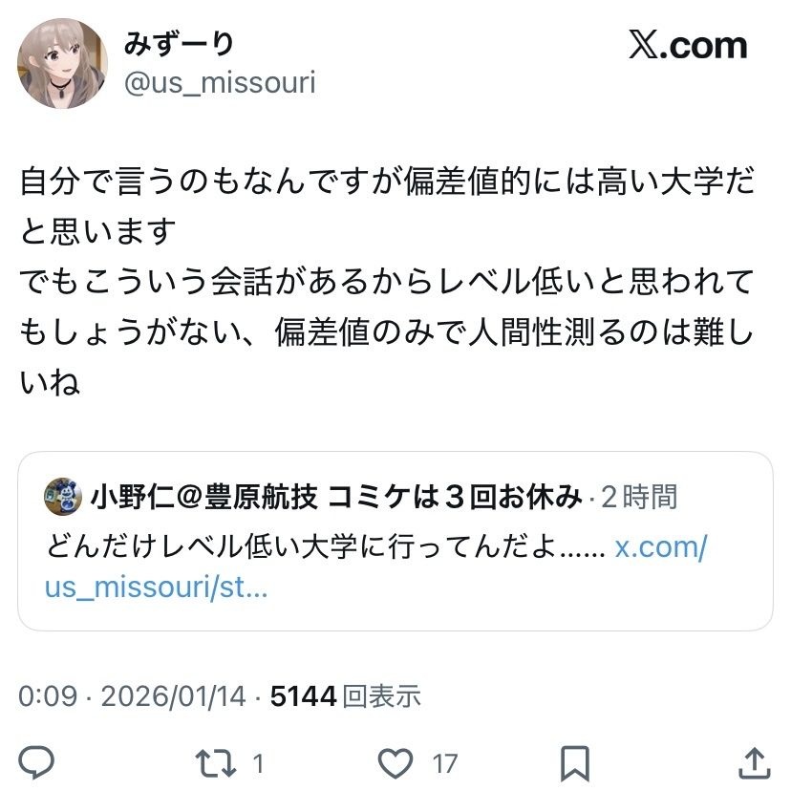Viewport: 791px width, 812px height.
Task: Open みずーり's profile avatar
Action: pyautogui.click(x=62, y=63)
